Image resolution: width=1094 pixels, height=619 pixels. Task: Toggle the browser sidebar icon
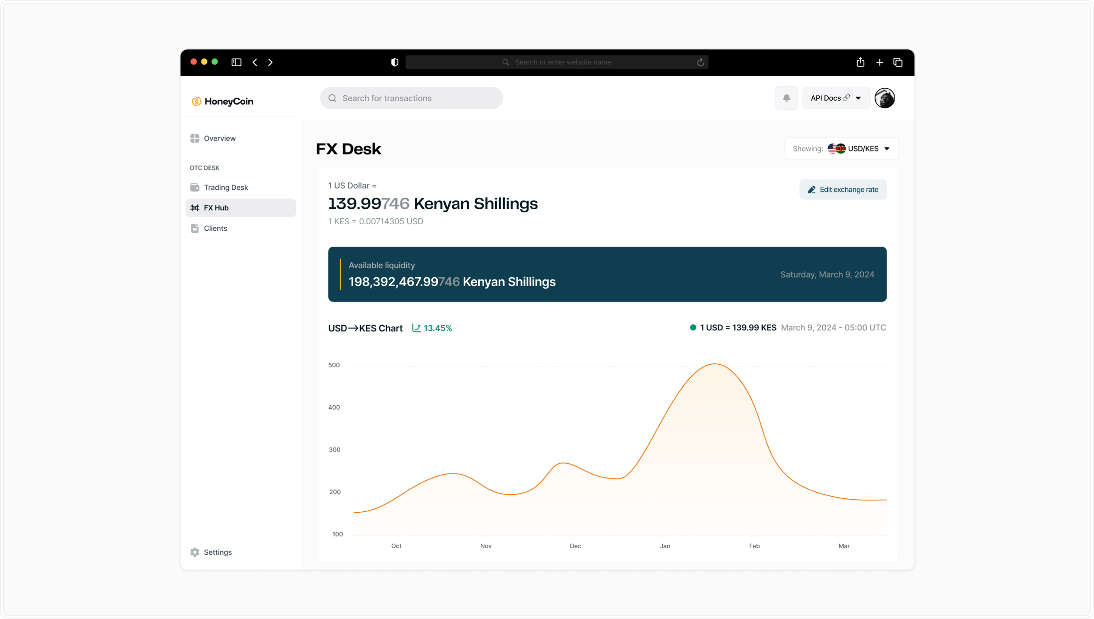[236, 62]
